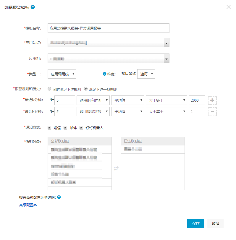Open 平均值 dropdown in first rule row

128,100
